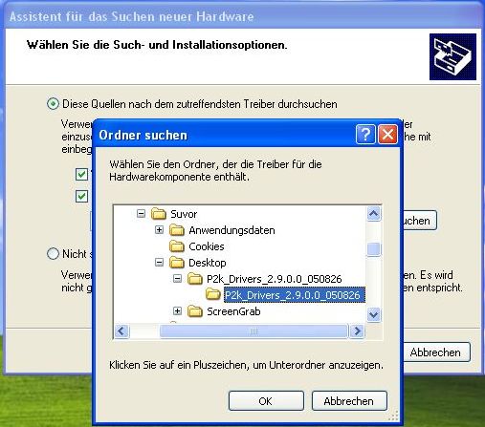This screenshot has height=427, width=485.
Task: Expand the Anwendungsdaten tree node
Action: 159,229
